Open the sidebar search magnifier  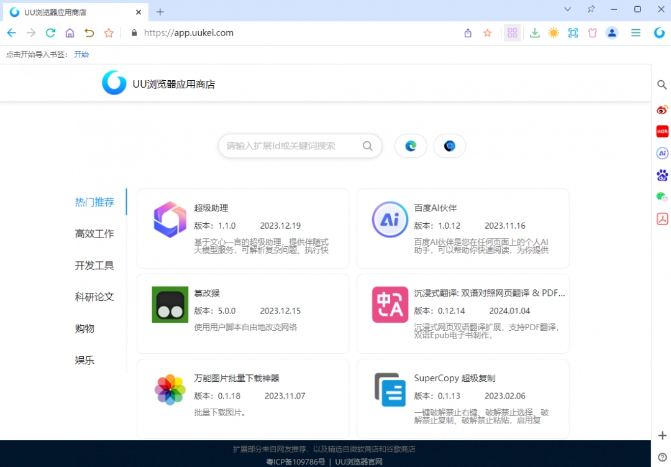662,85
